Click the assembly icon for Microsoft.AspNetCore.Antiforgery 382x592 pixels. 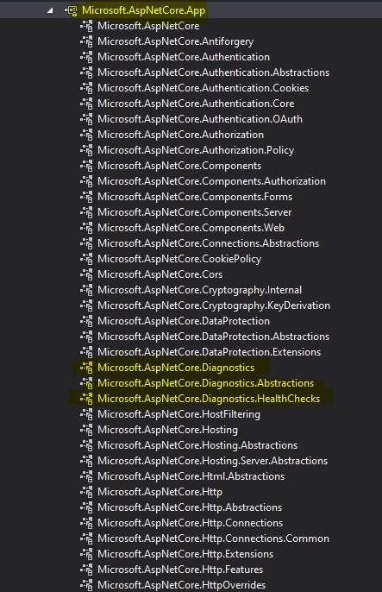[86, 41]
